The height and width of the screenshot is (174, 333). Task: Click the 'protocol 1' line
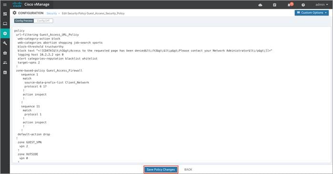(x=33, y=114)
